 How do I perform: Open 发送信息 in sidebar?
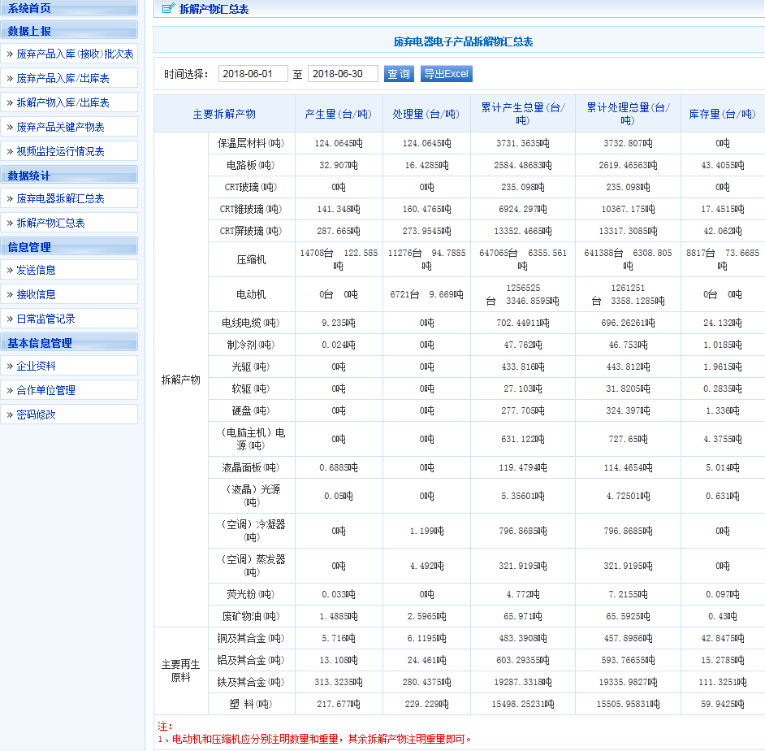pos(36,271)
